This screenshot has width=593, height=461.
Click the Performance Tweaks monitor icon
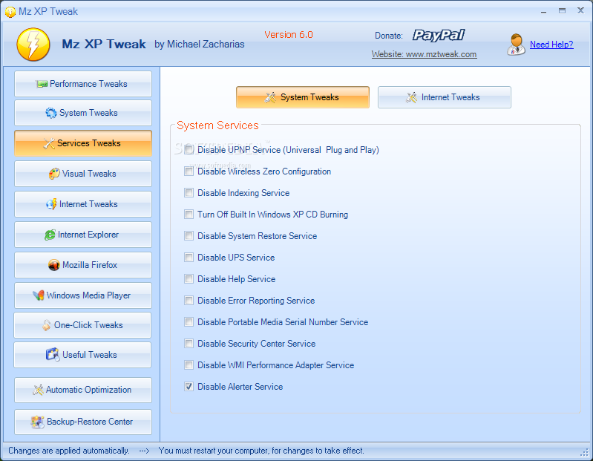click(42, 84)
